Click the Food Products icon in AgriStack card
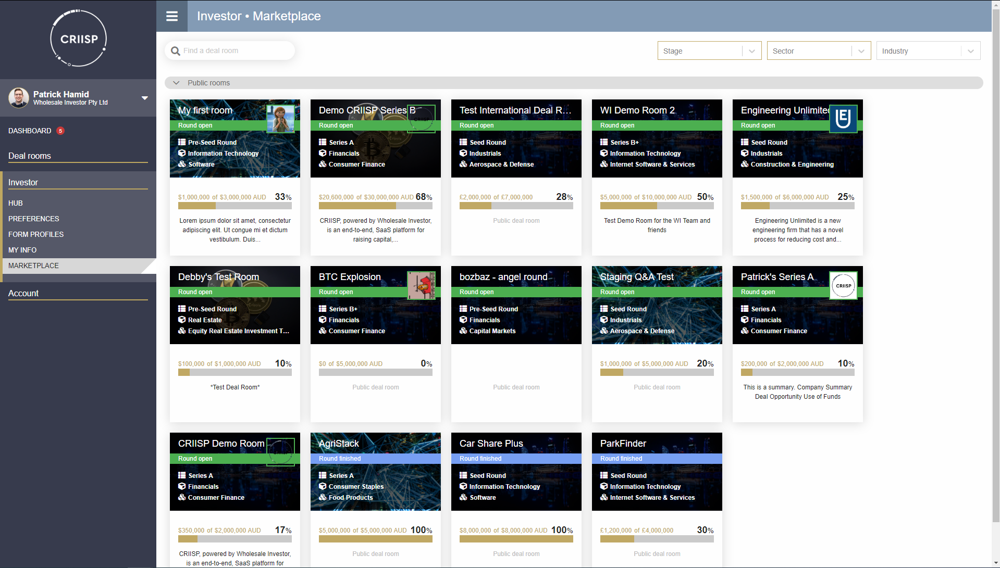 [x=323, y=497]
